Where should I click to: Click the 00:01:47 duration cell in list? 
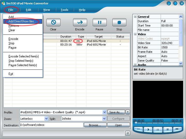click(66, 41)
